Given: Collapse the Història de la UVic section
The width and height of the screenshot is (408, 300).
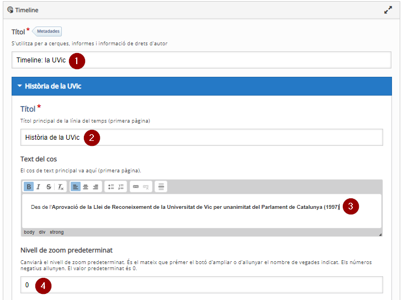Looking at the screenshot, I should pyautogui.click(x=202, y=86).
